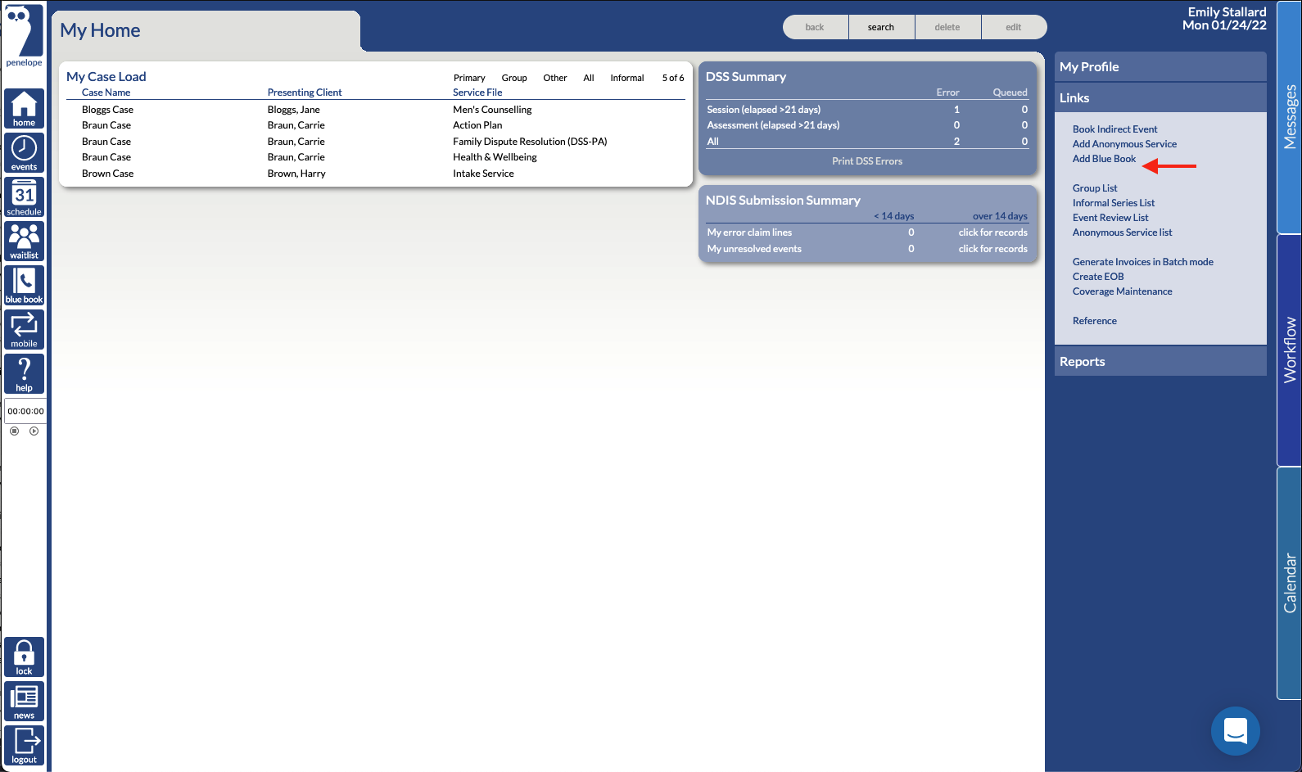Start the timer with the play button
The height and width of the screenshot is (772, 1302).
tap(34, 431)
